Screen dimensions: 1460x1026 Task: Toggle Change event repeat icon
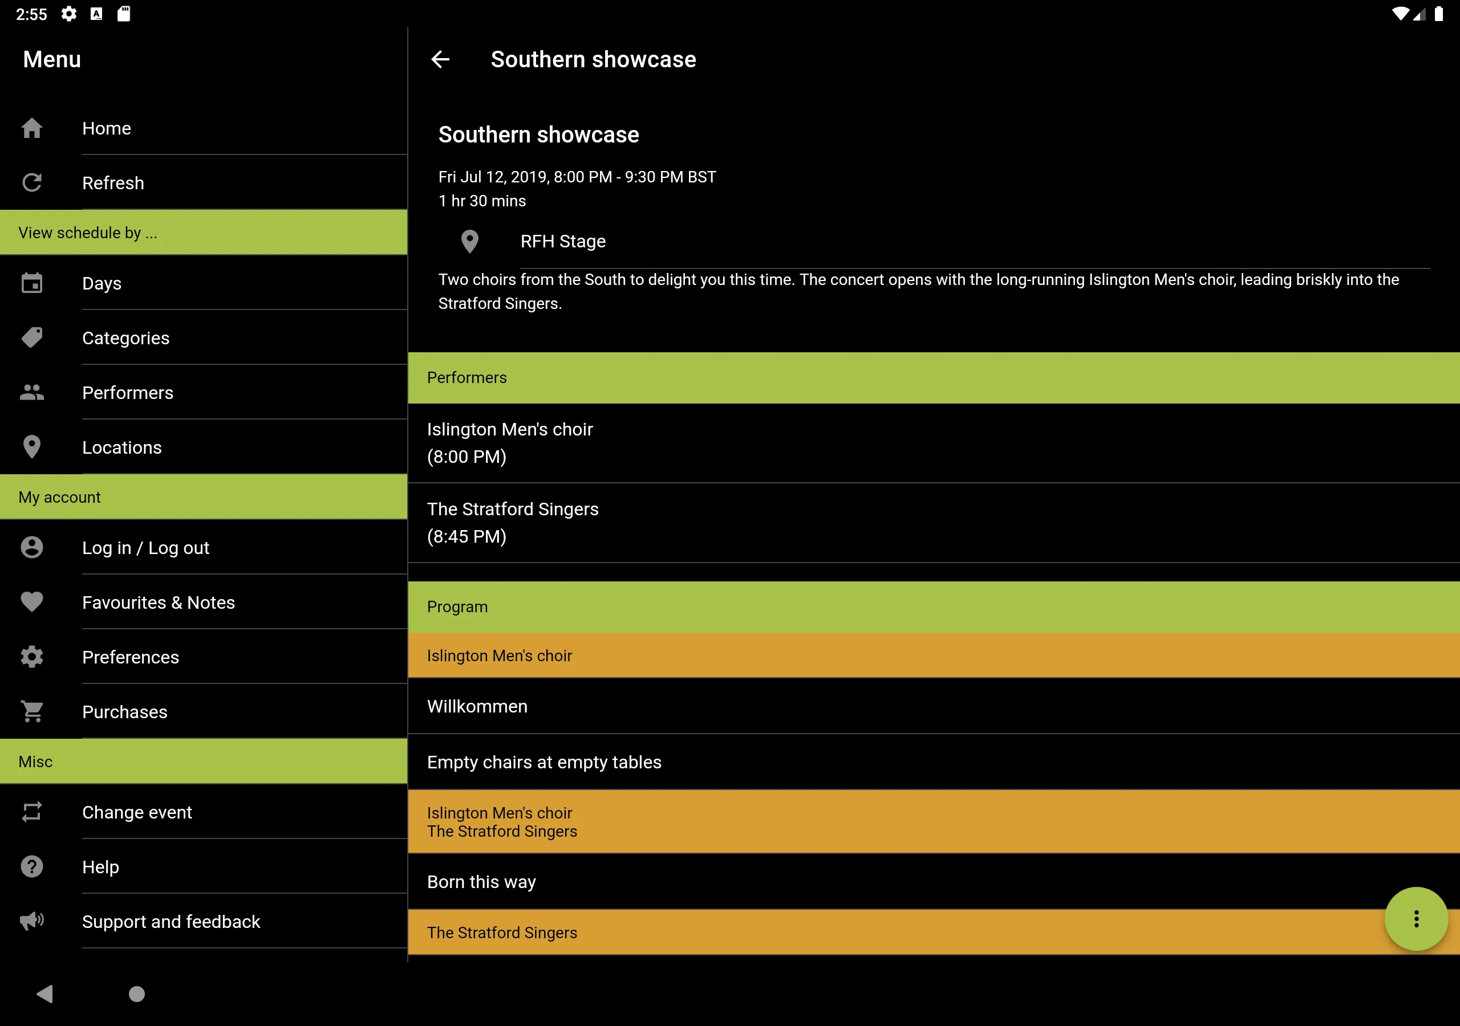[32, 812]
